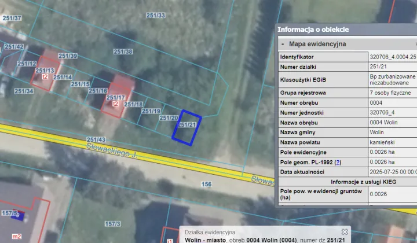Click the Data aktualności row label

point(302,172)
